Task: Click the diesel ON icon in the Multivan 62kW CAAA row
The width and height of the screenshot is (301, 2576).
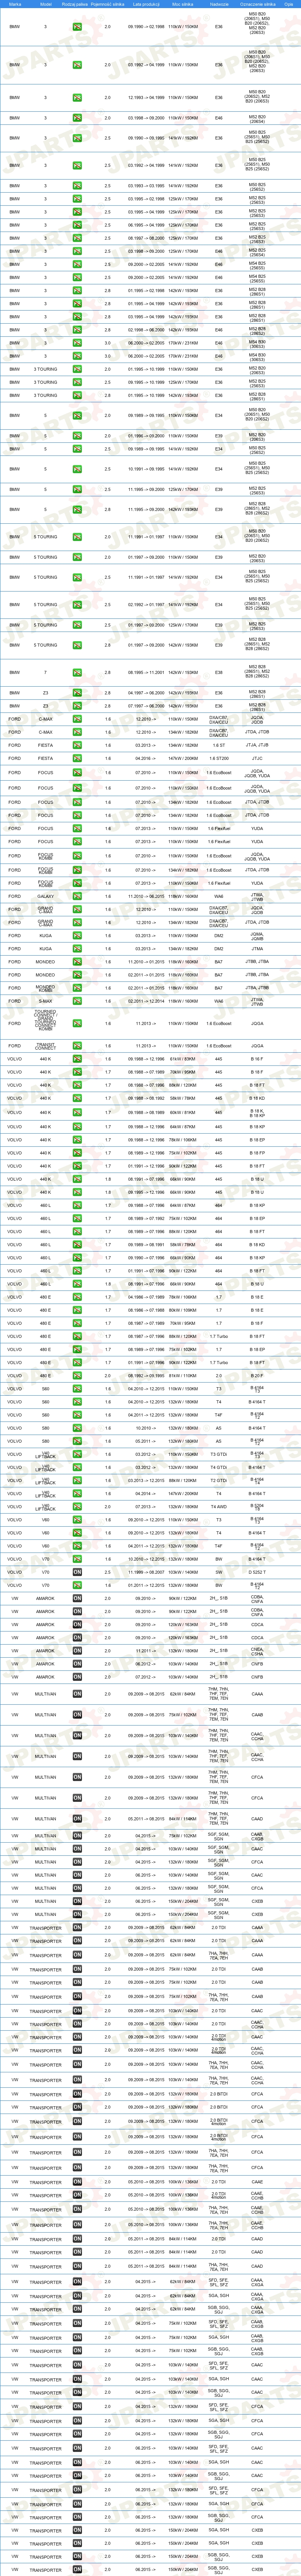Action: coord(77,1694)
